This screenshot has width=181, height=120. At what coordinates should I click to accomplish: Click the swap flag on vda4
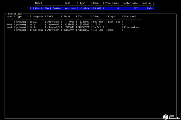point(111,30)
